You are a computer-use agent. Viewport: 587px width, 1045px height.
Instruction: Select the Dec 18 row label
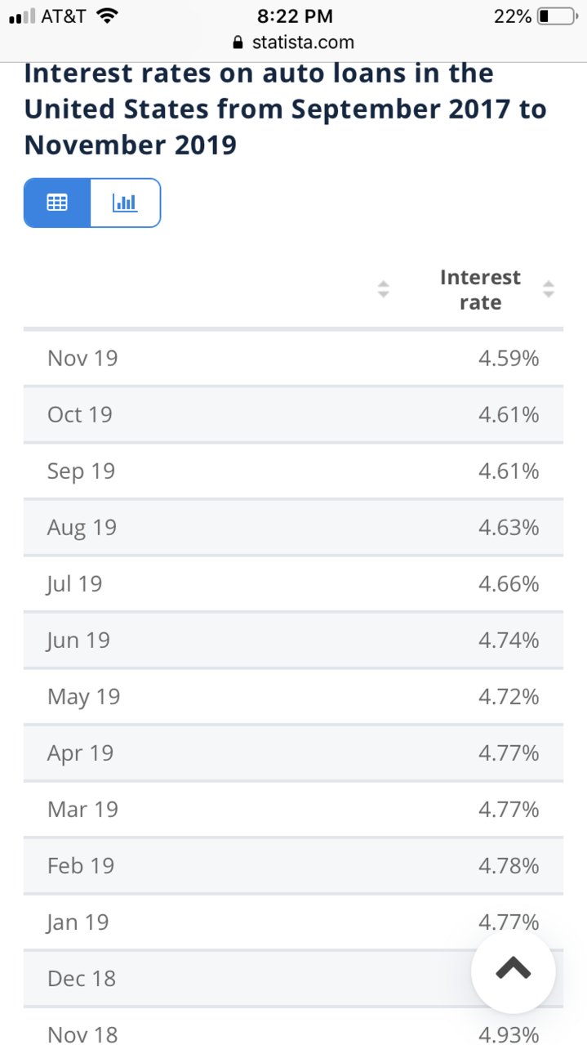coord(82,978)
